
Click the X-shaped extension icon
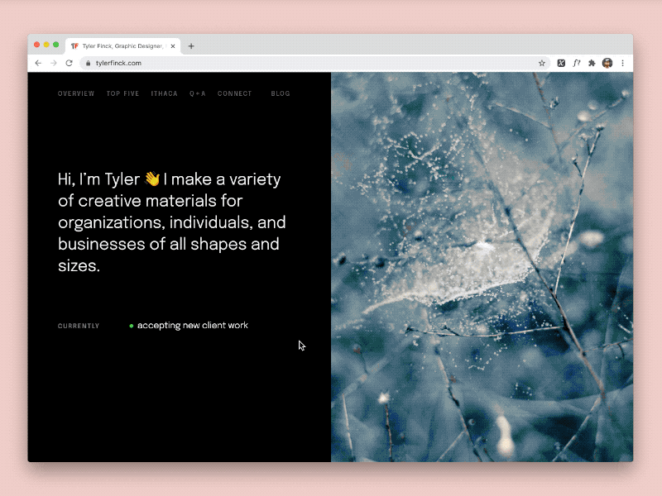pos(561,62)
